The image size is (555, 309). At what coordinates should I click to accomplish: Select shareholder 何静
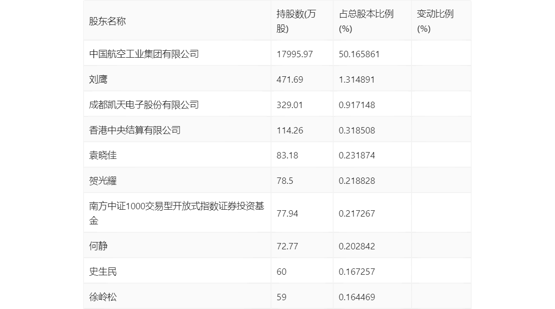point(98,246)
